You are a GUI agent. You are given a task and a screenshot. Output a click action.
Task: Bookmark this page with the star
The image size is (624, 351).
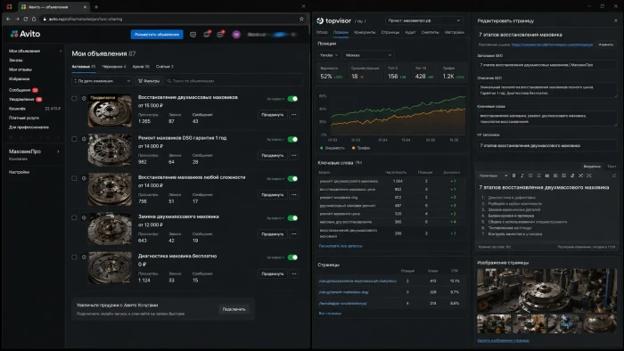[x=301, y=19]
